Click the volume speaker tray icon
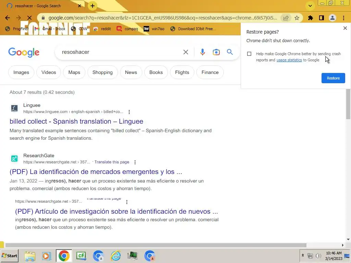Viewport: 351px width, 263px height. click(318, 255)
